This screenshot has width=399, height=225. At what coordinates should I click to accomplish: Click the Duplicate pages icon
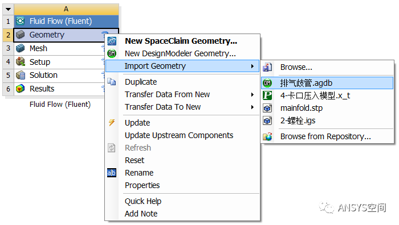click(112, 82)
